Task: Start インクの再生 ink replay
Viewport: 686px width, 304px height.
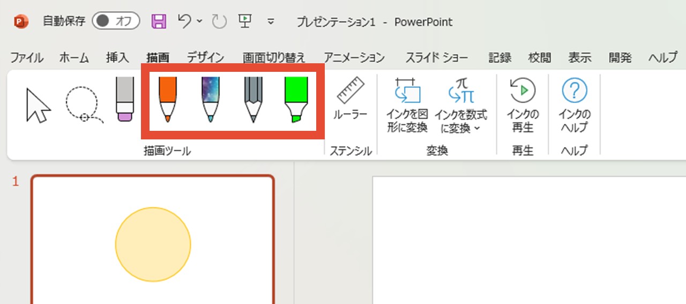Action: tap(523, 105)
